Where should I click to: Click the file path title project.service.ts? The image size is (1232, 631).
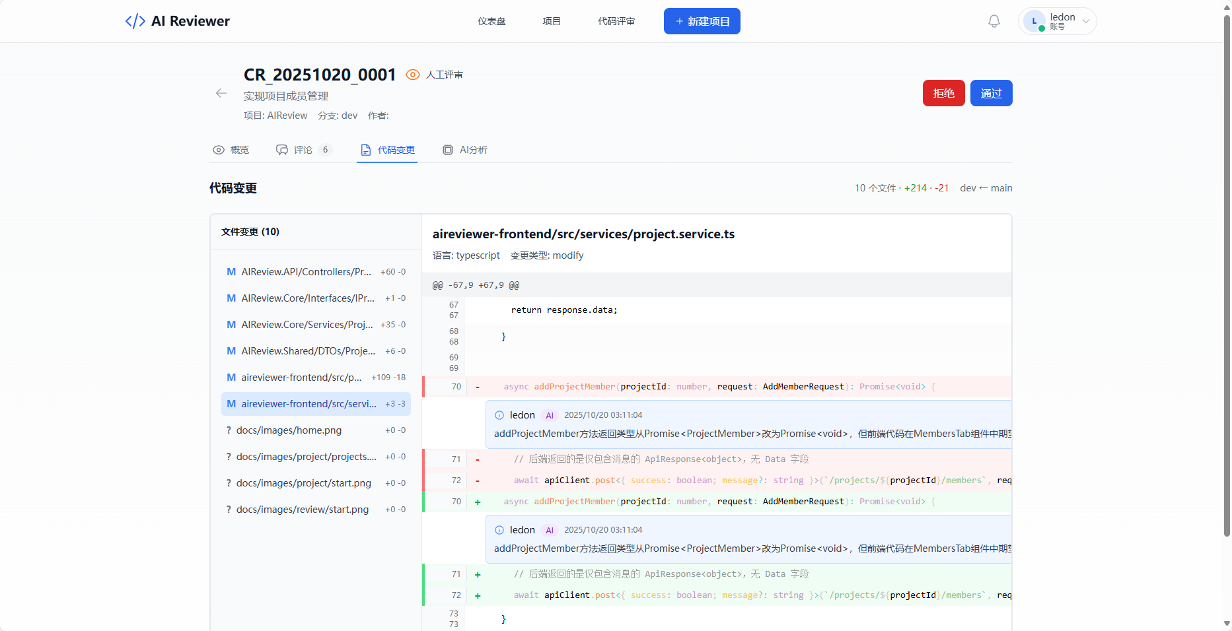click(x=583, y=234)
